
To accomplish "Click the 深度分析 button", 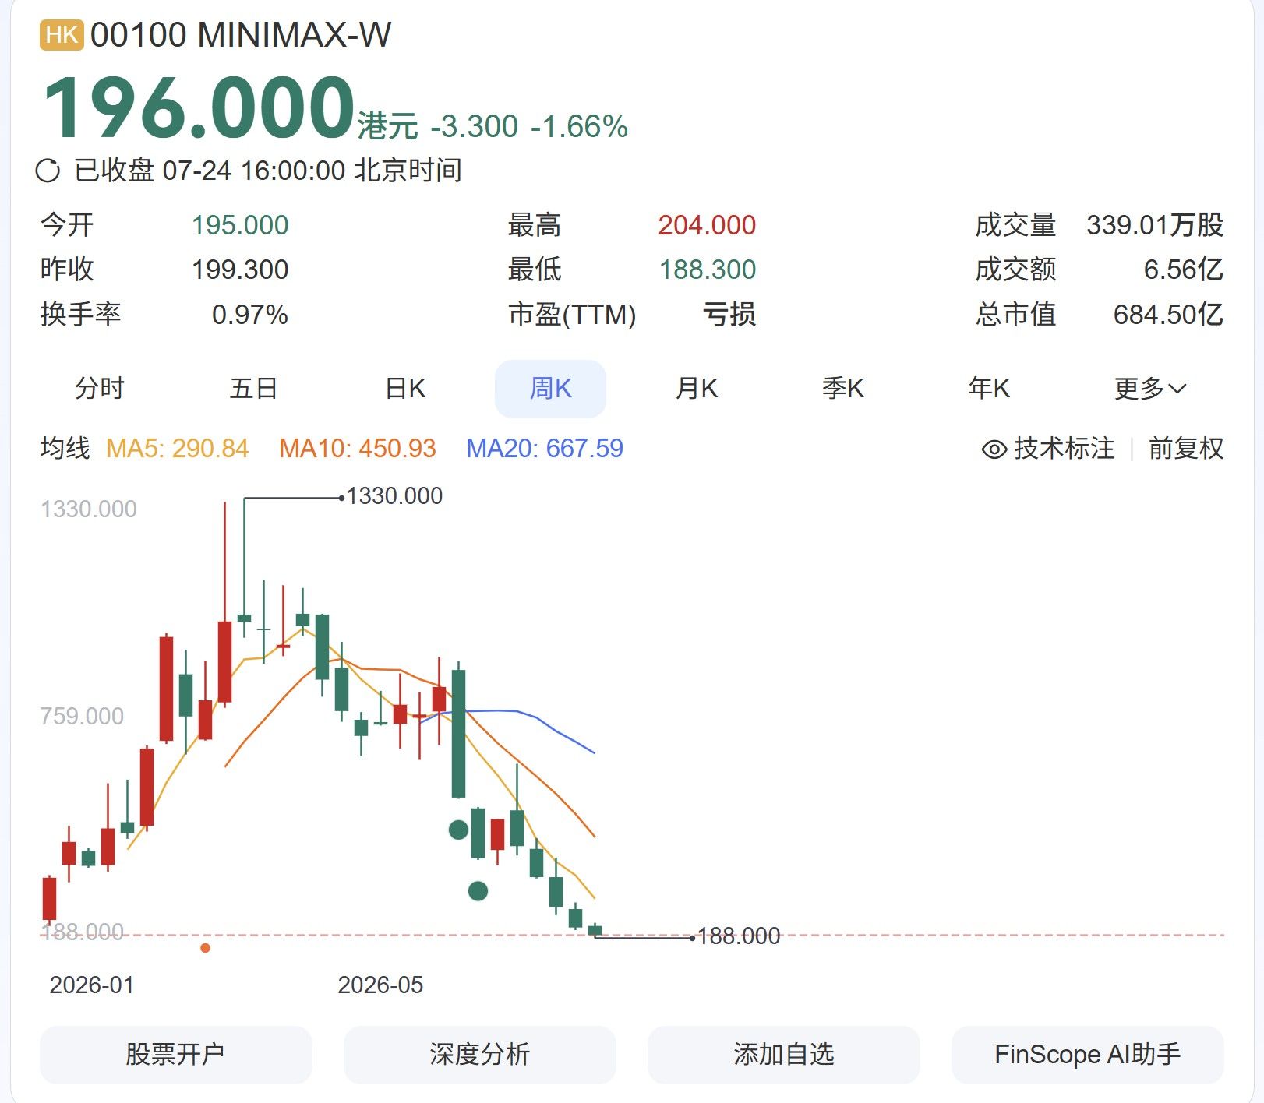I will pos(480,1055).
